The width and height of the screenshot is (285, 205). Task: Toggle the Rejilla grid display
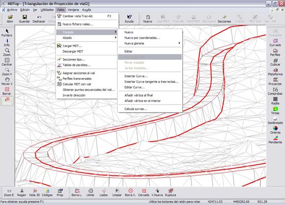pos(275,101)
